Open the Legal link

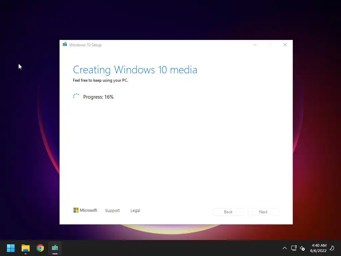[x=135, y=211]
